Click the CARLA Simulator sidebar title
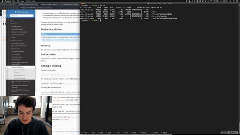240x135 pixels. pos(22,12)
